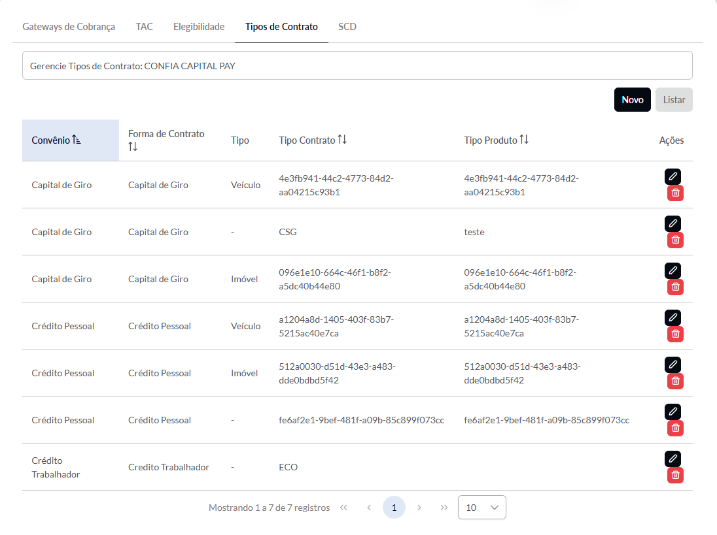This screenshot has height=535, width=717.
Task: Click Tipo Contrato cell fe6af2e1-9bef-481f-a09b
Action: 361,420
